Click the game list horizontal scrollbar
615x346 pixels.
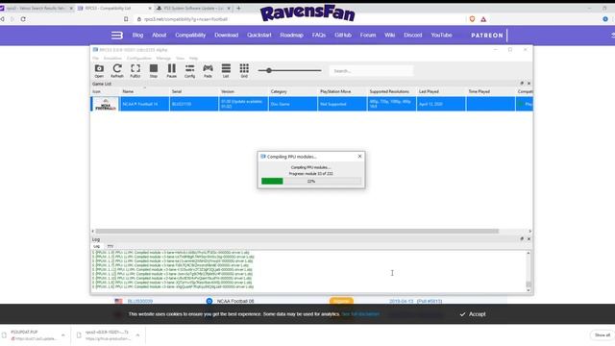(x=297, y=231)
